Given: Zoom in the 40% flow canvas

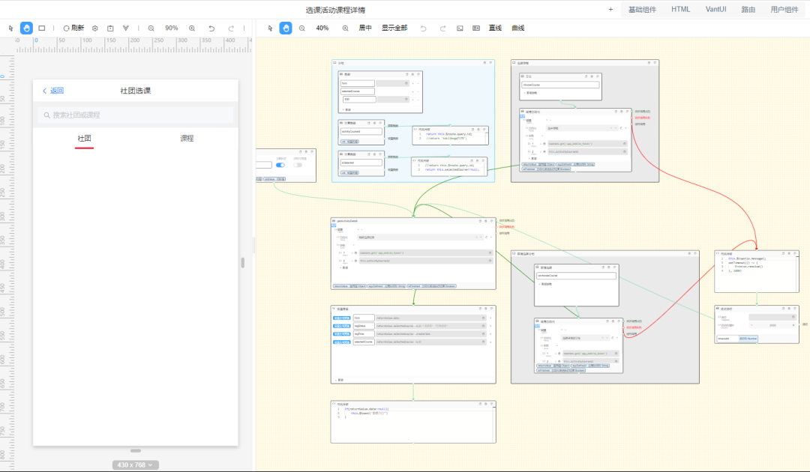Looking at the screenshot, I should point(345,28).
